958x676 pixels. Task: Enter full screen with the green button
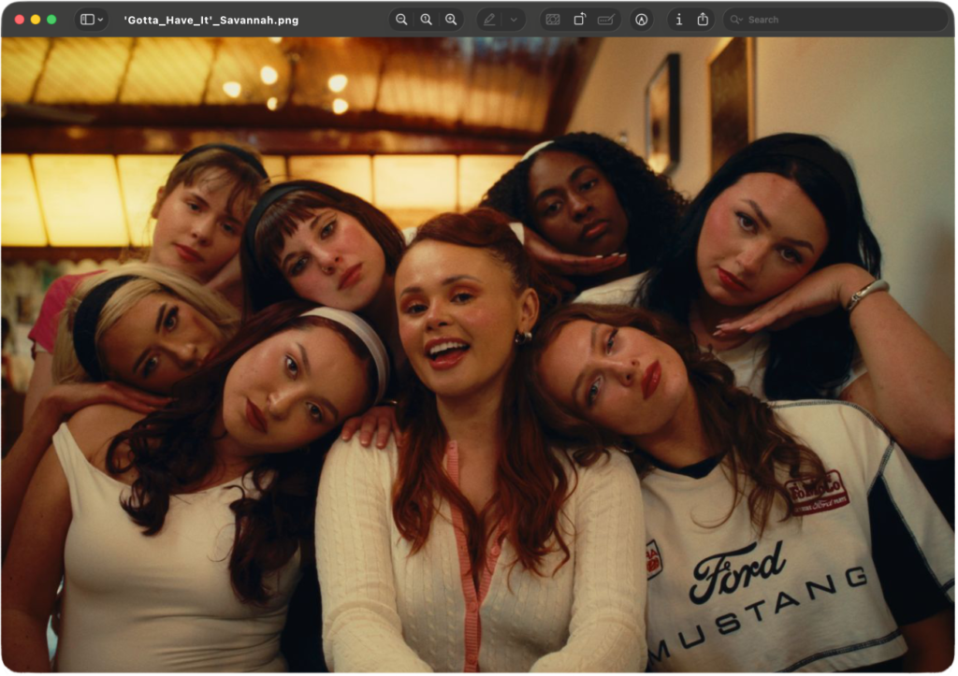[x=51, y=20]
